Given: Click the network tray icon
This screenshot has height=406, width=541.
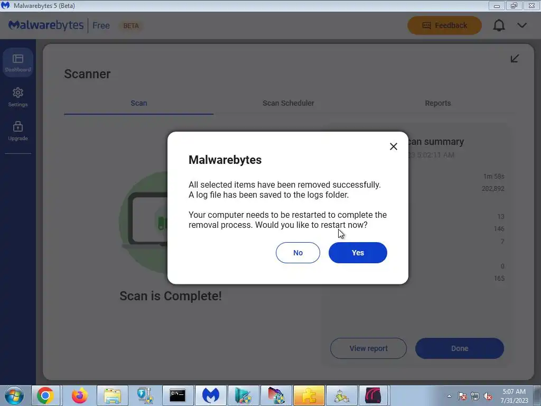Looking at the screenshot, I should (475, 396).
